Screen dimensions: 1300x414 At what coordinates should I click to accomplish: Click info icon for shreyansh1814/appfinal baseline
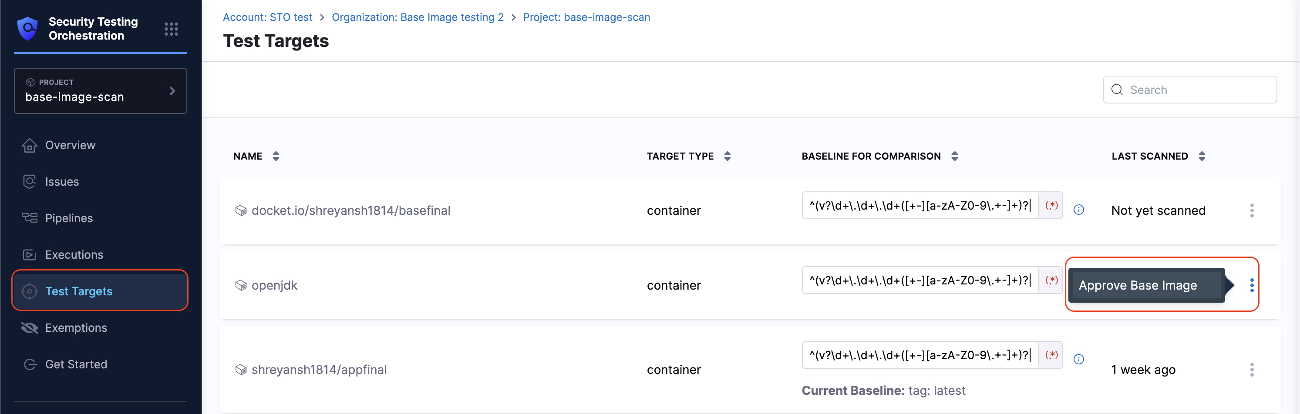pyautogui.click(x=1078, y=359)
